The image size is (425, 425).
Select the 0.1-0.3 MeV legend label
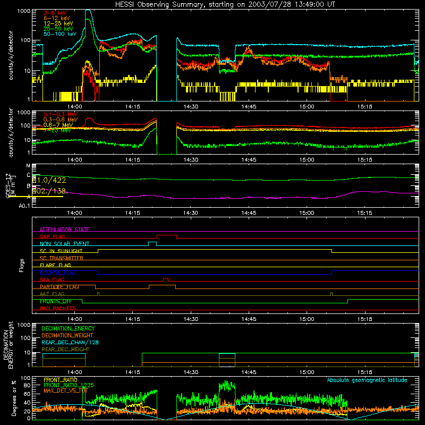point(61,114)
